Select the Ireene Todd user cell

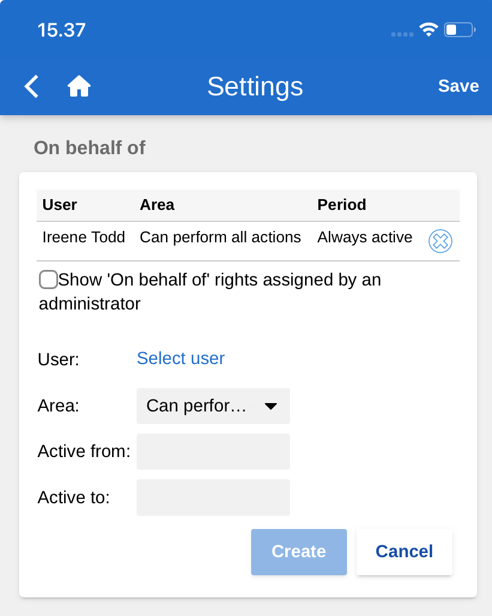83,238
